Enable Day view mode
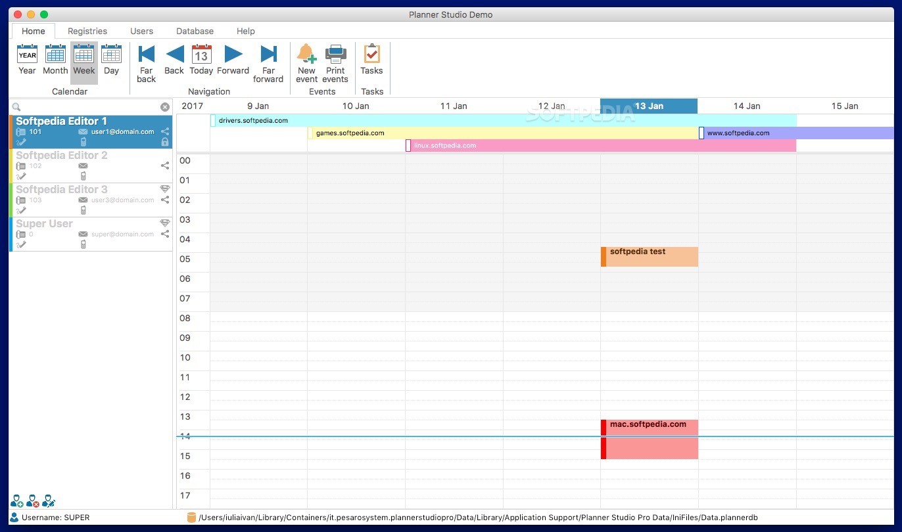 [111, 63]
